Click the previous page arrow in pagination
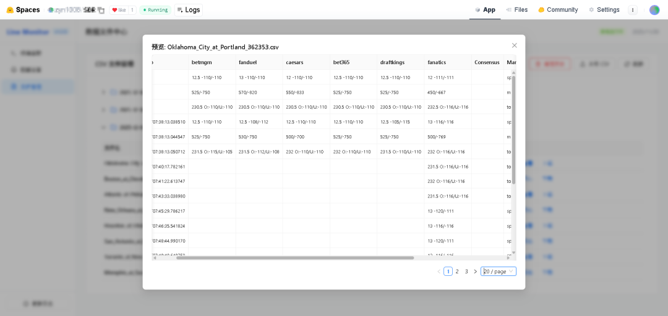Image resolution: width=668 pixels, height=316 pixels. click(x=439, y=272)
